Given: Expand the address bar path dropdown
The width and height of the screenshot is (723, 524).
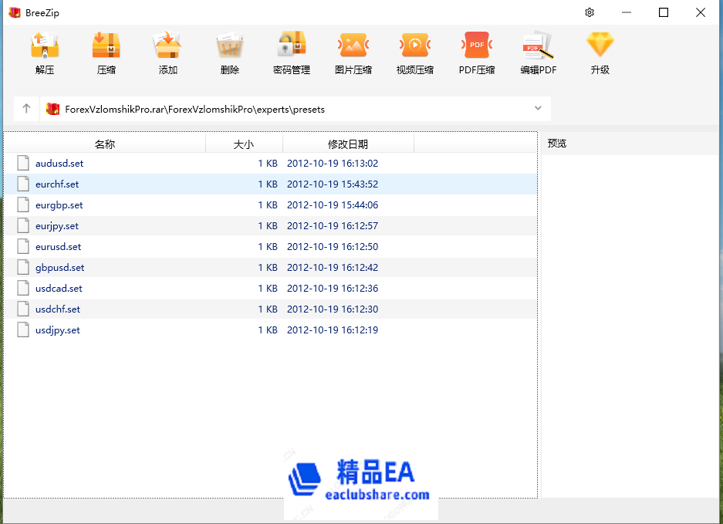Looking at the screenshot, I should click(x=538, y=108).
